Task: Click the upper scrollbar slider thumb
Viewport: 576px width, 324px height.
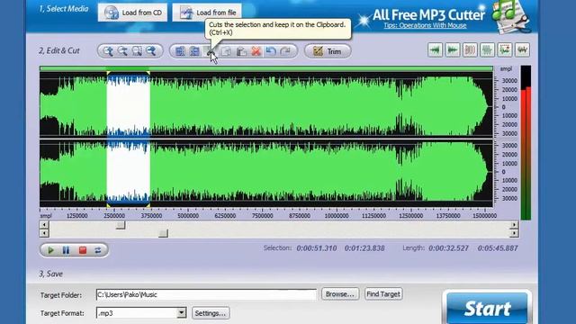Action: (x=121, y=225)
